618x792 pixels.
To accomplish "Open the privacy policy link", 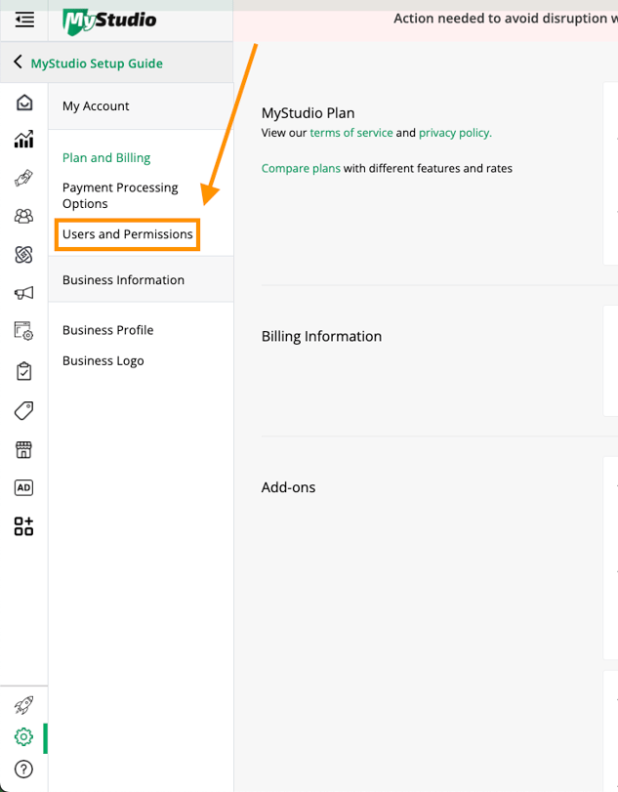I will pyautogui.click(x=455, y=133).
